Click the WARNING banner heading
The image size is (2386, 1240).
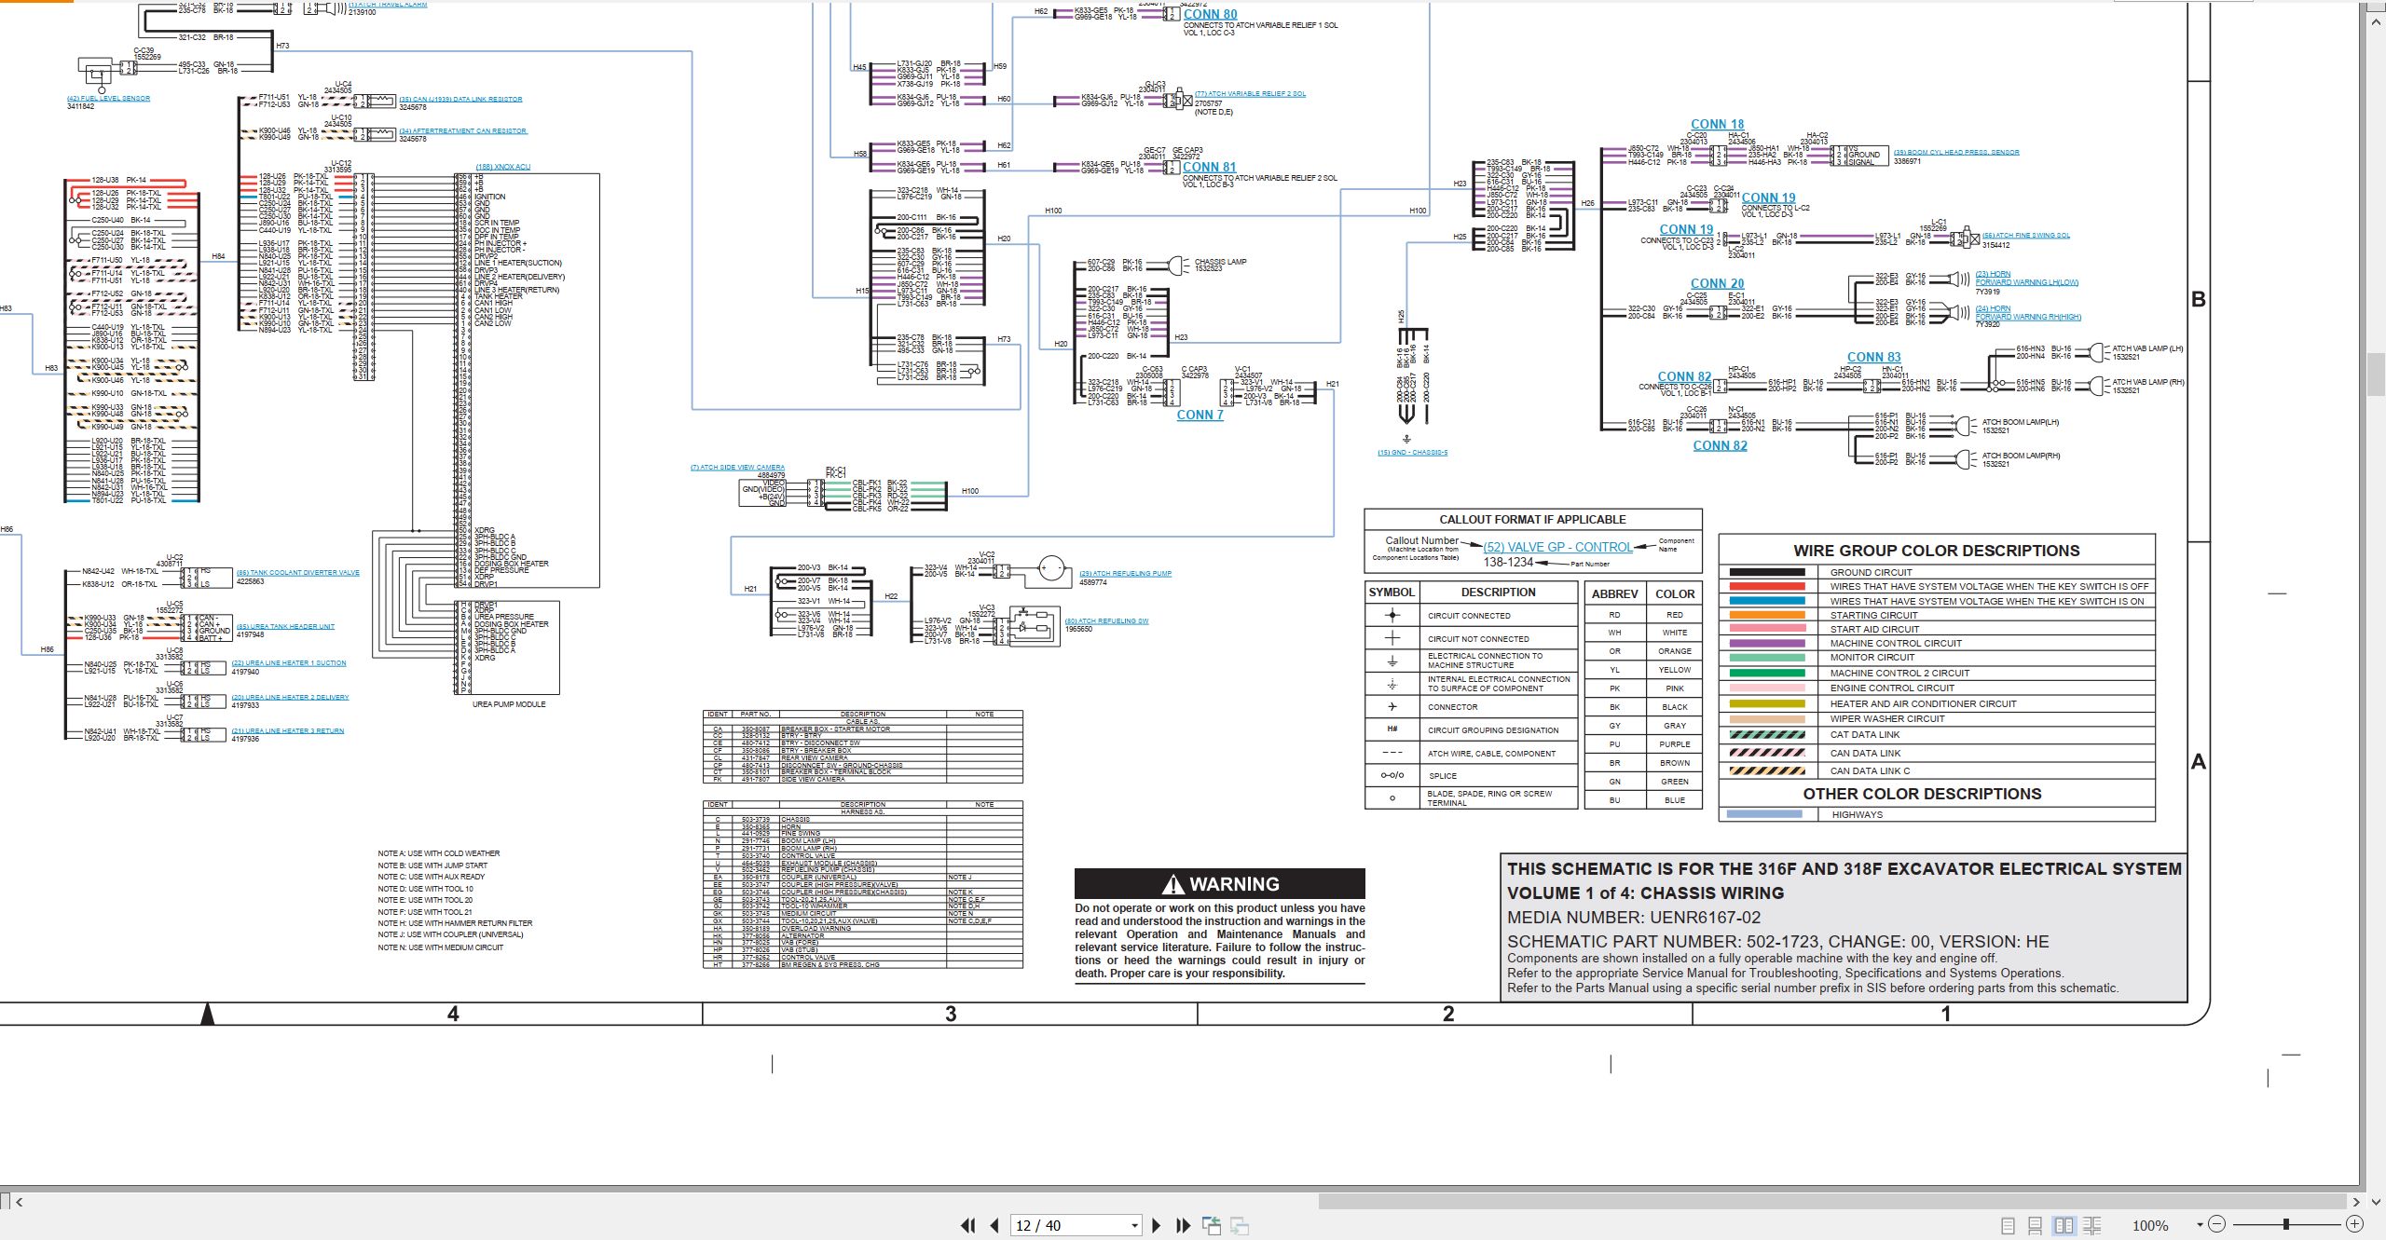[x=1219, y=883]
